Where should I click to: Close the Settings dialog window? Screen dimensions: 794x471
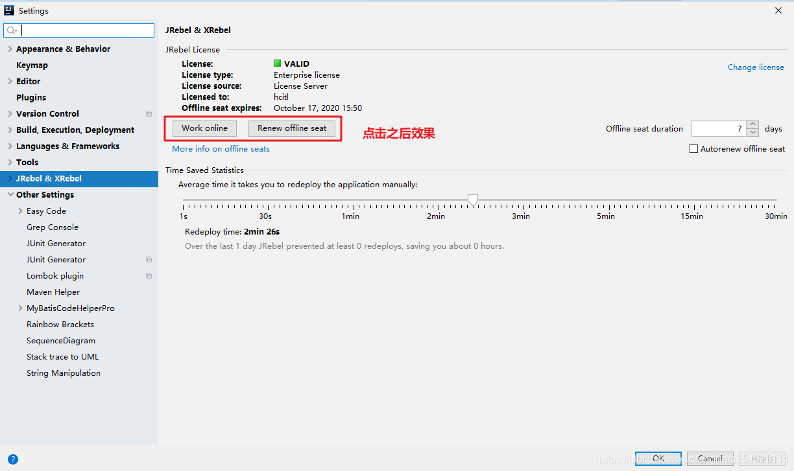[x=778, y=10]
